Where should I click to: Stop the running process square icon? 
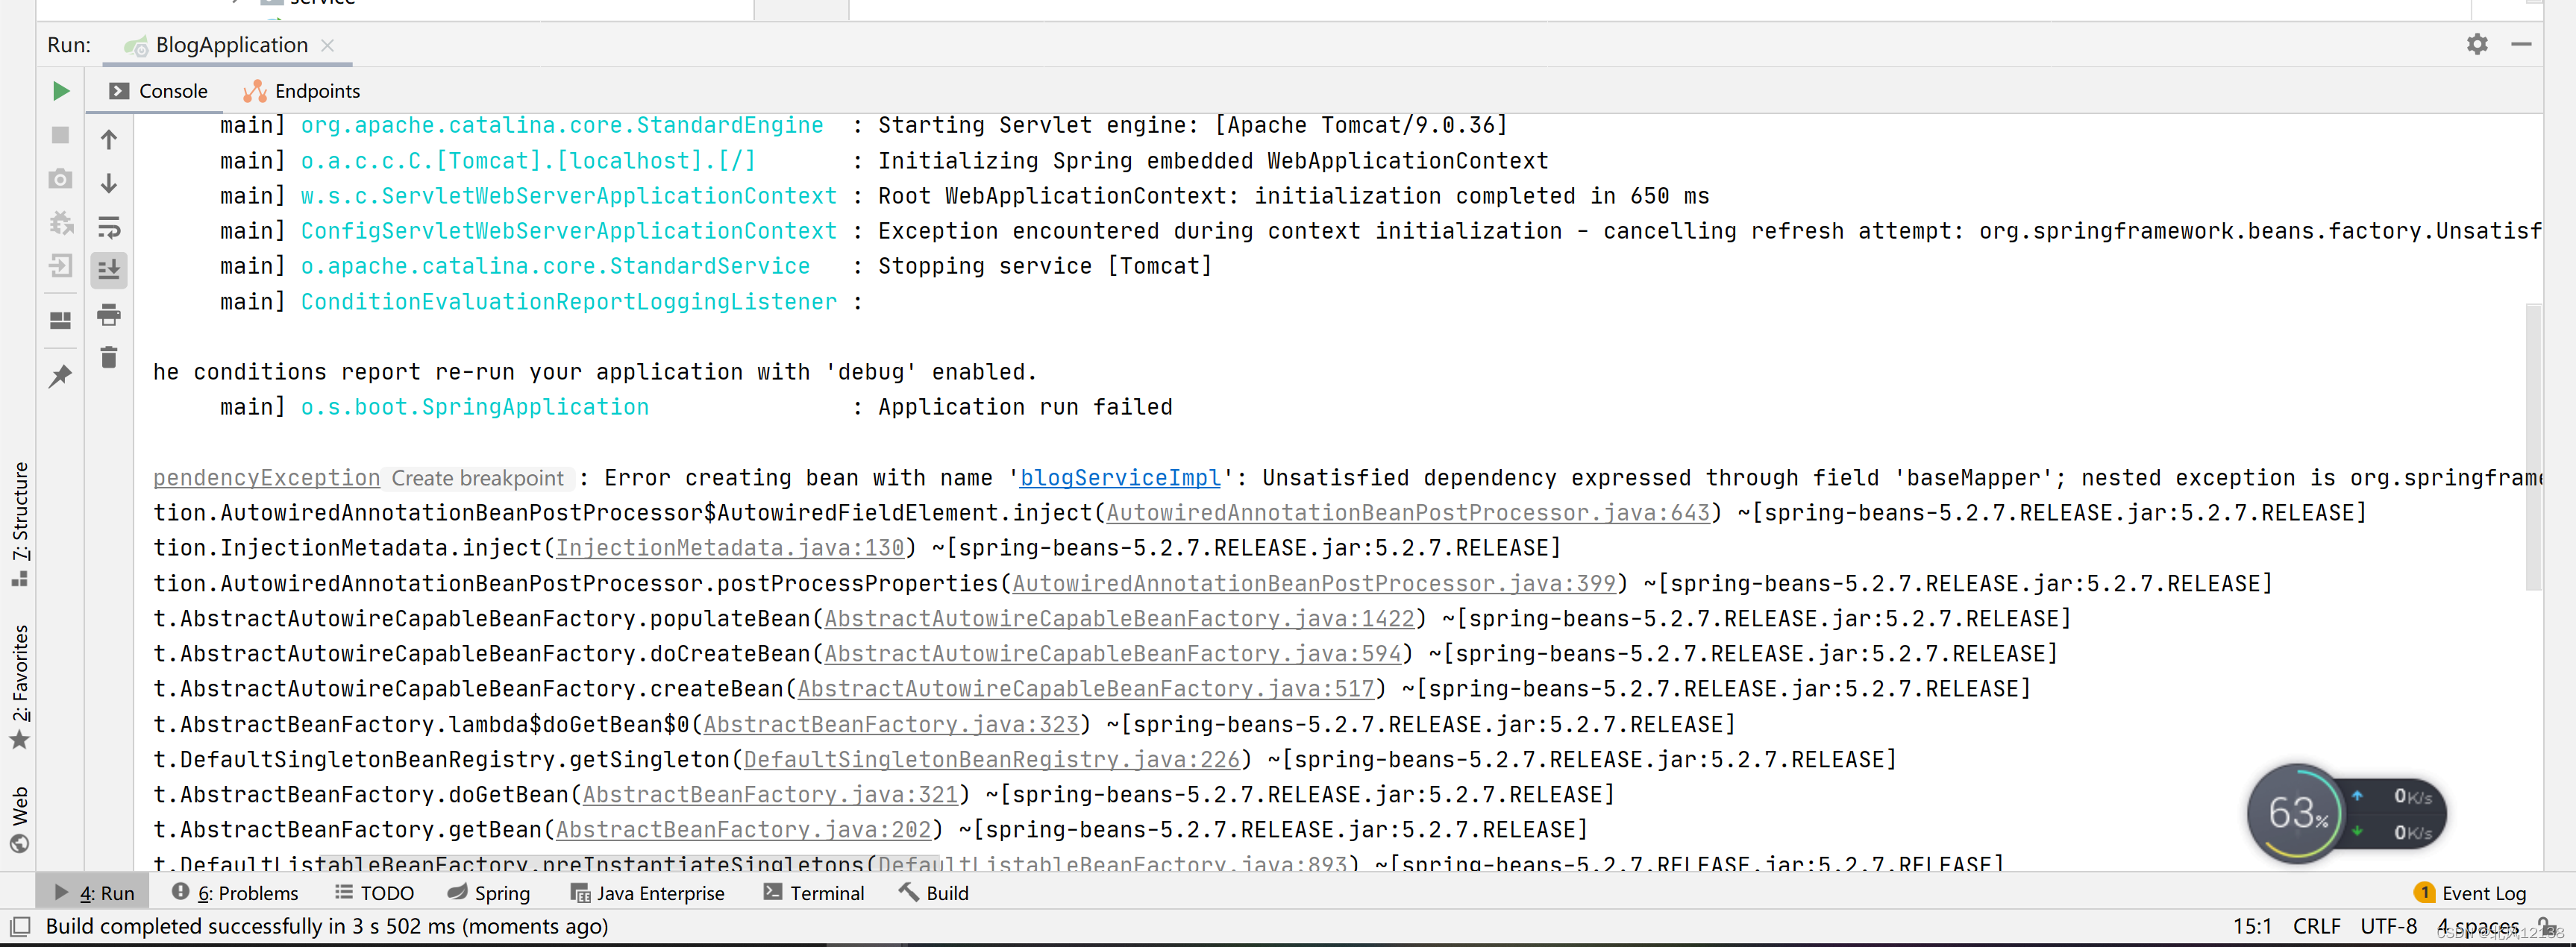point(61,135)
